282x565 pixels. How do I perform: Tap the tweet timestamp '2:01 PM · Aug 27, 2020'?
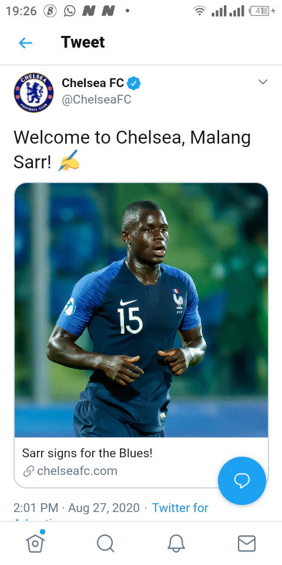[76, 508]
